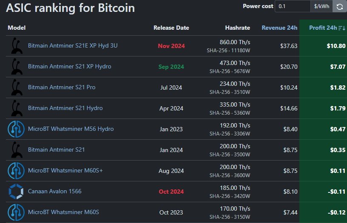Click the MicroBT logo beside Whatsminer M60S+
This screenshot has height=223, width=347.
coord(16,171)
